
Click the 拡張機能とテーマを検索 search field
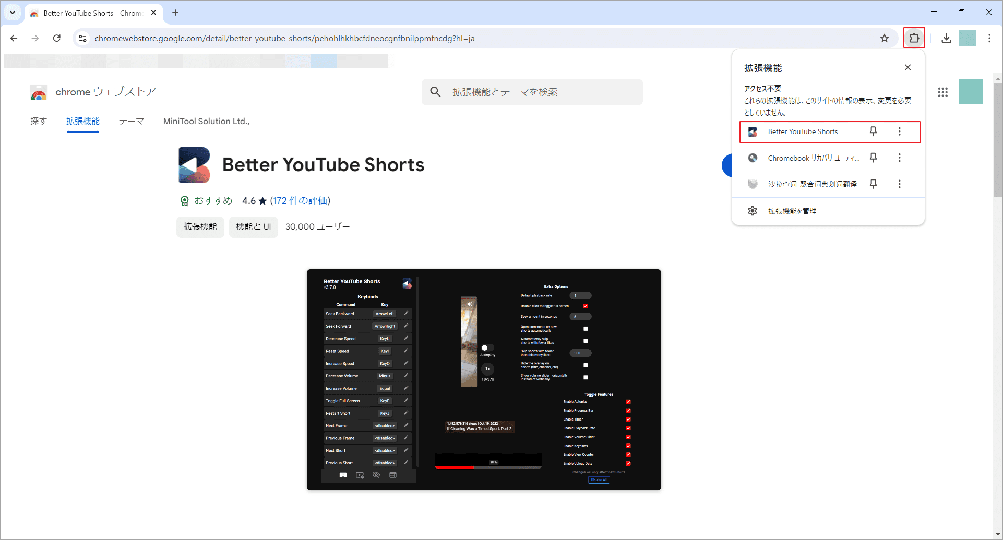coord(532,92)
